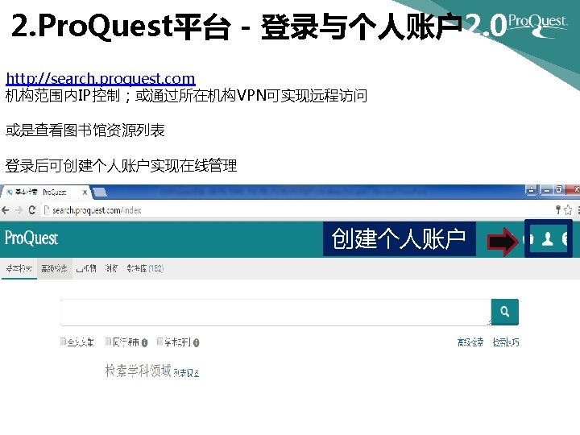
Task: Click the info icon beside 学术期刊
Action: 196,343
